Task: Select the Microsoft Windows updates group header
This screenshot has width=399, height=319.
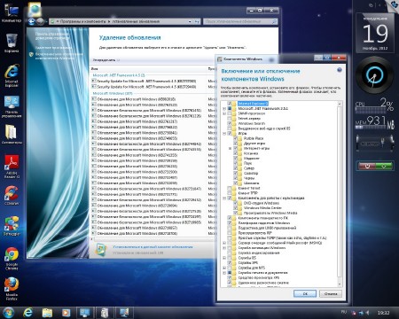Action: click(113, 93)
